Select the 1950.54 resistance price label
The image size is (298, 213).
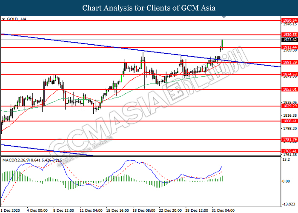pos(289,20)
